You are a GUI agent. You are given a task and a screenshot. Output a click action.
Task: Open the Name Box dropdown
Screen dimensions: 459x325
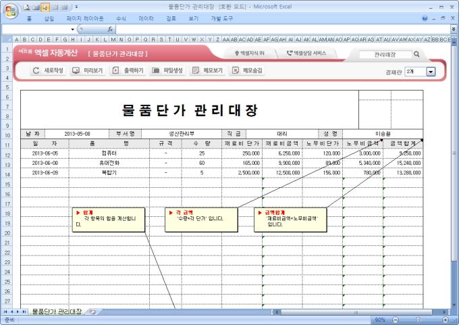(73, 29)
